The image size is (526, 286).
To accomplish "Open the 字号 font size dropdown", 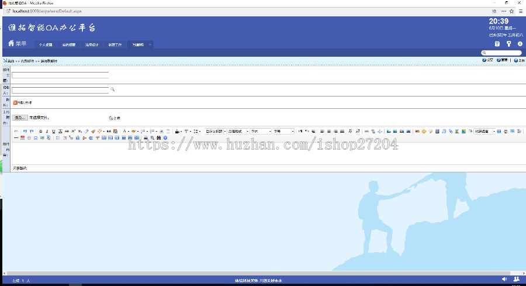I will (283, 131).
